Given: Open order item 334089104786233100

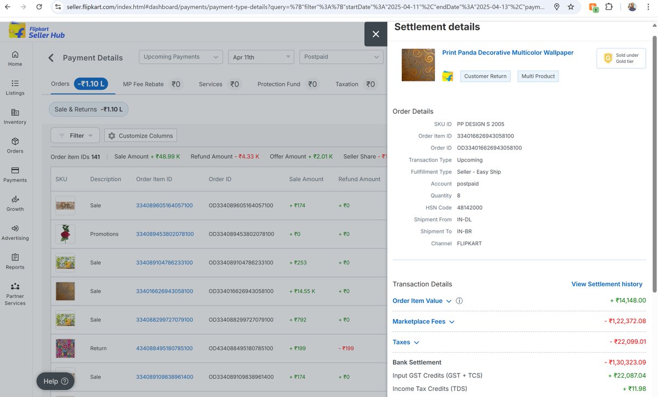Looking at the screenshot, I should (x=164, y=262).
